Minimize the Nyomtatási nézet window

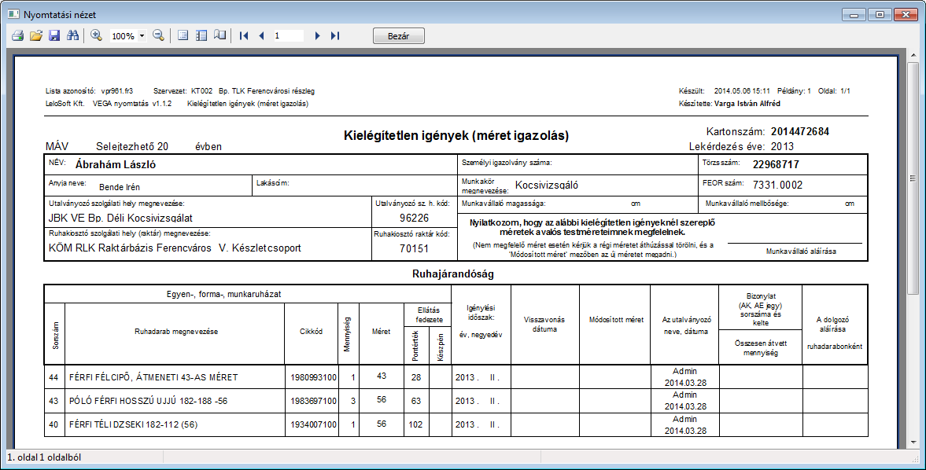coord(854,14)
